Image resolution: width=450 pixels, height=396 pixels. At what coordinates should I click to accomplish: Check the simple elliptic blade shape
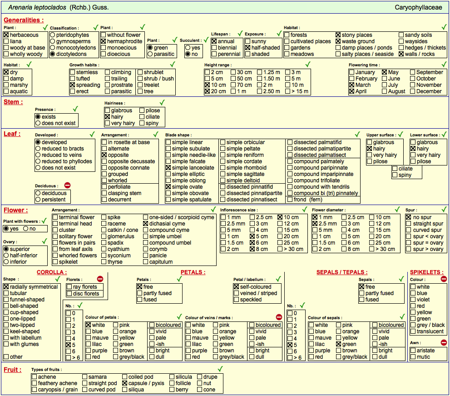tap(168, 174)
